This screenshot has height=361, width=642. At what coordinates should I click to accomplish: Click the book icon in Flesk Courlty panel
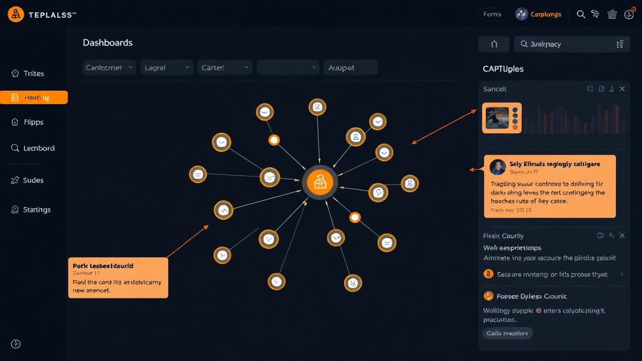[x=600, y=235]
